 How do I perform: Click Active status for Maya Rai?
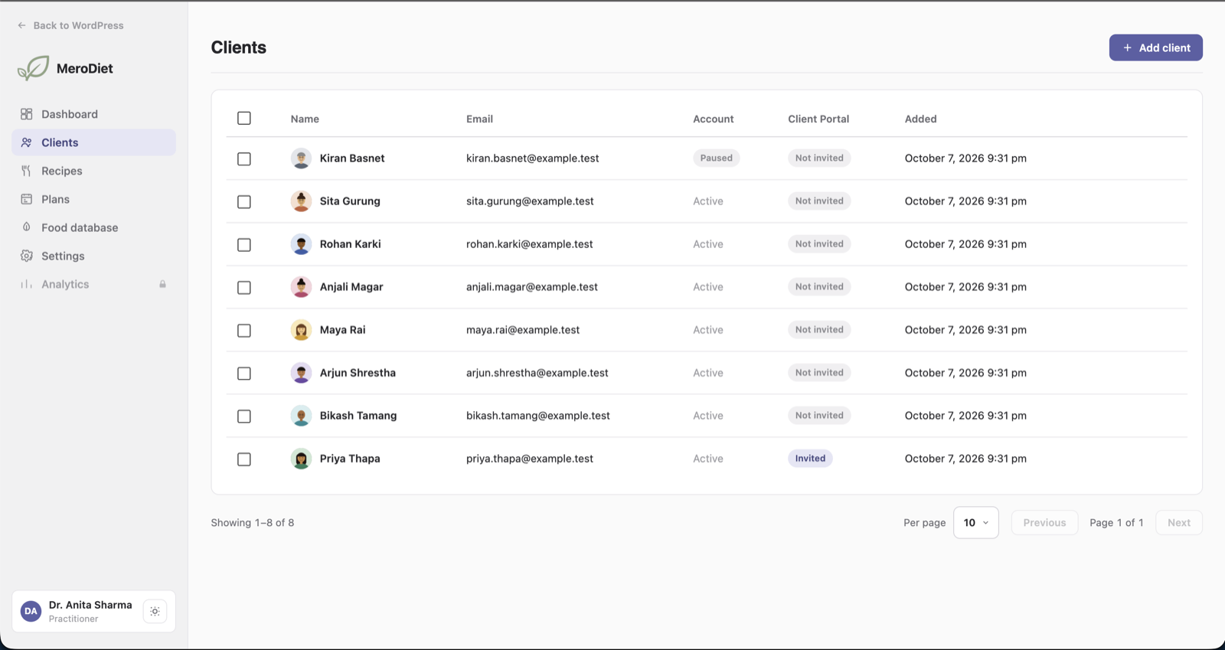coord(708,330)
